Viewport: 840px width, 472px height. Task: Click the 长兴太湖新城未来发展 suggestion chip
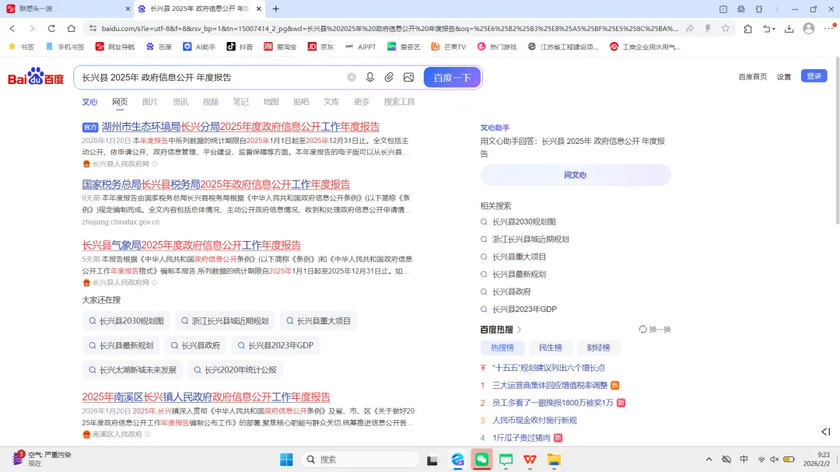(x=132, y=369)
